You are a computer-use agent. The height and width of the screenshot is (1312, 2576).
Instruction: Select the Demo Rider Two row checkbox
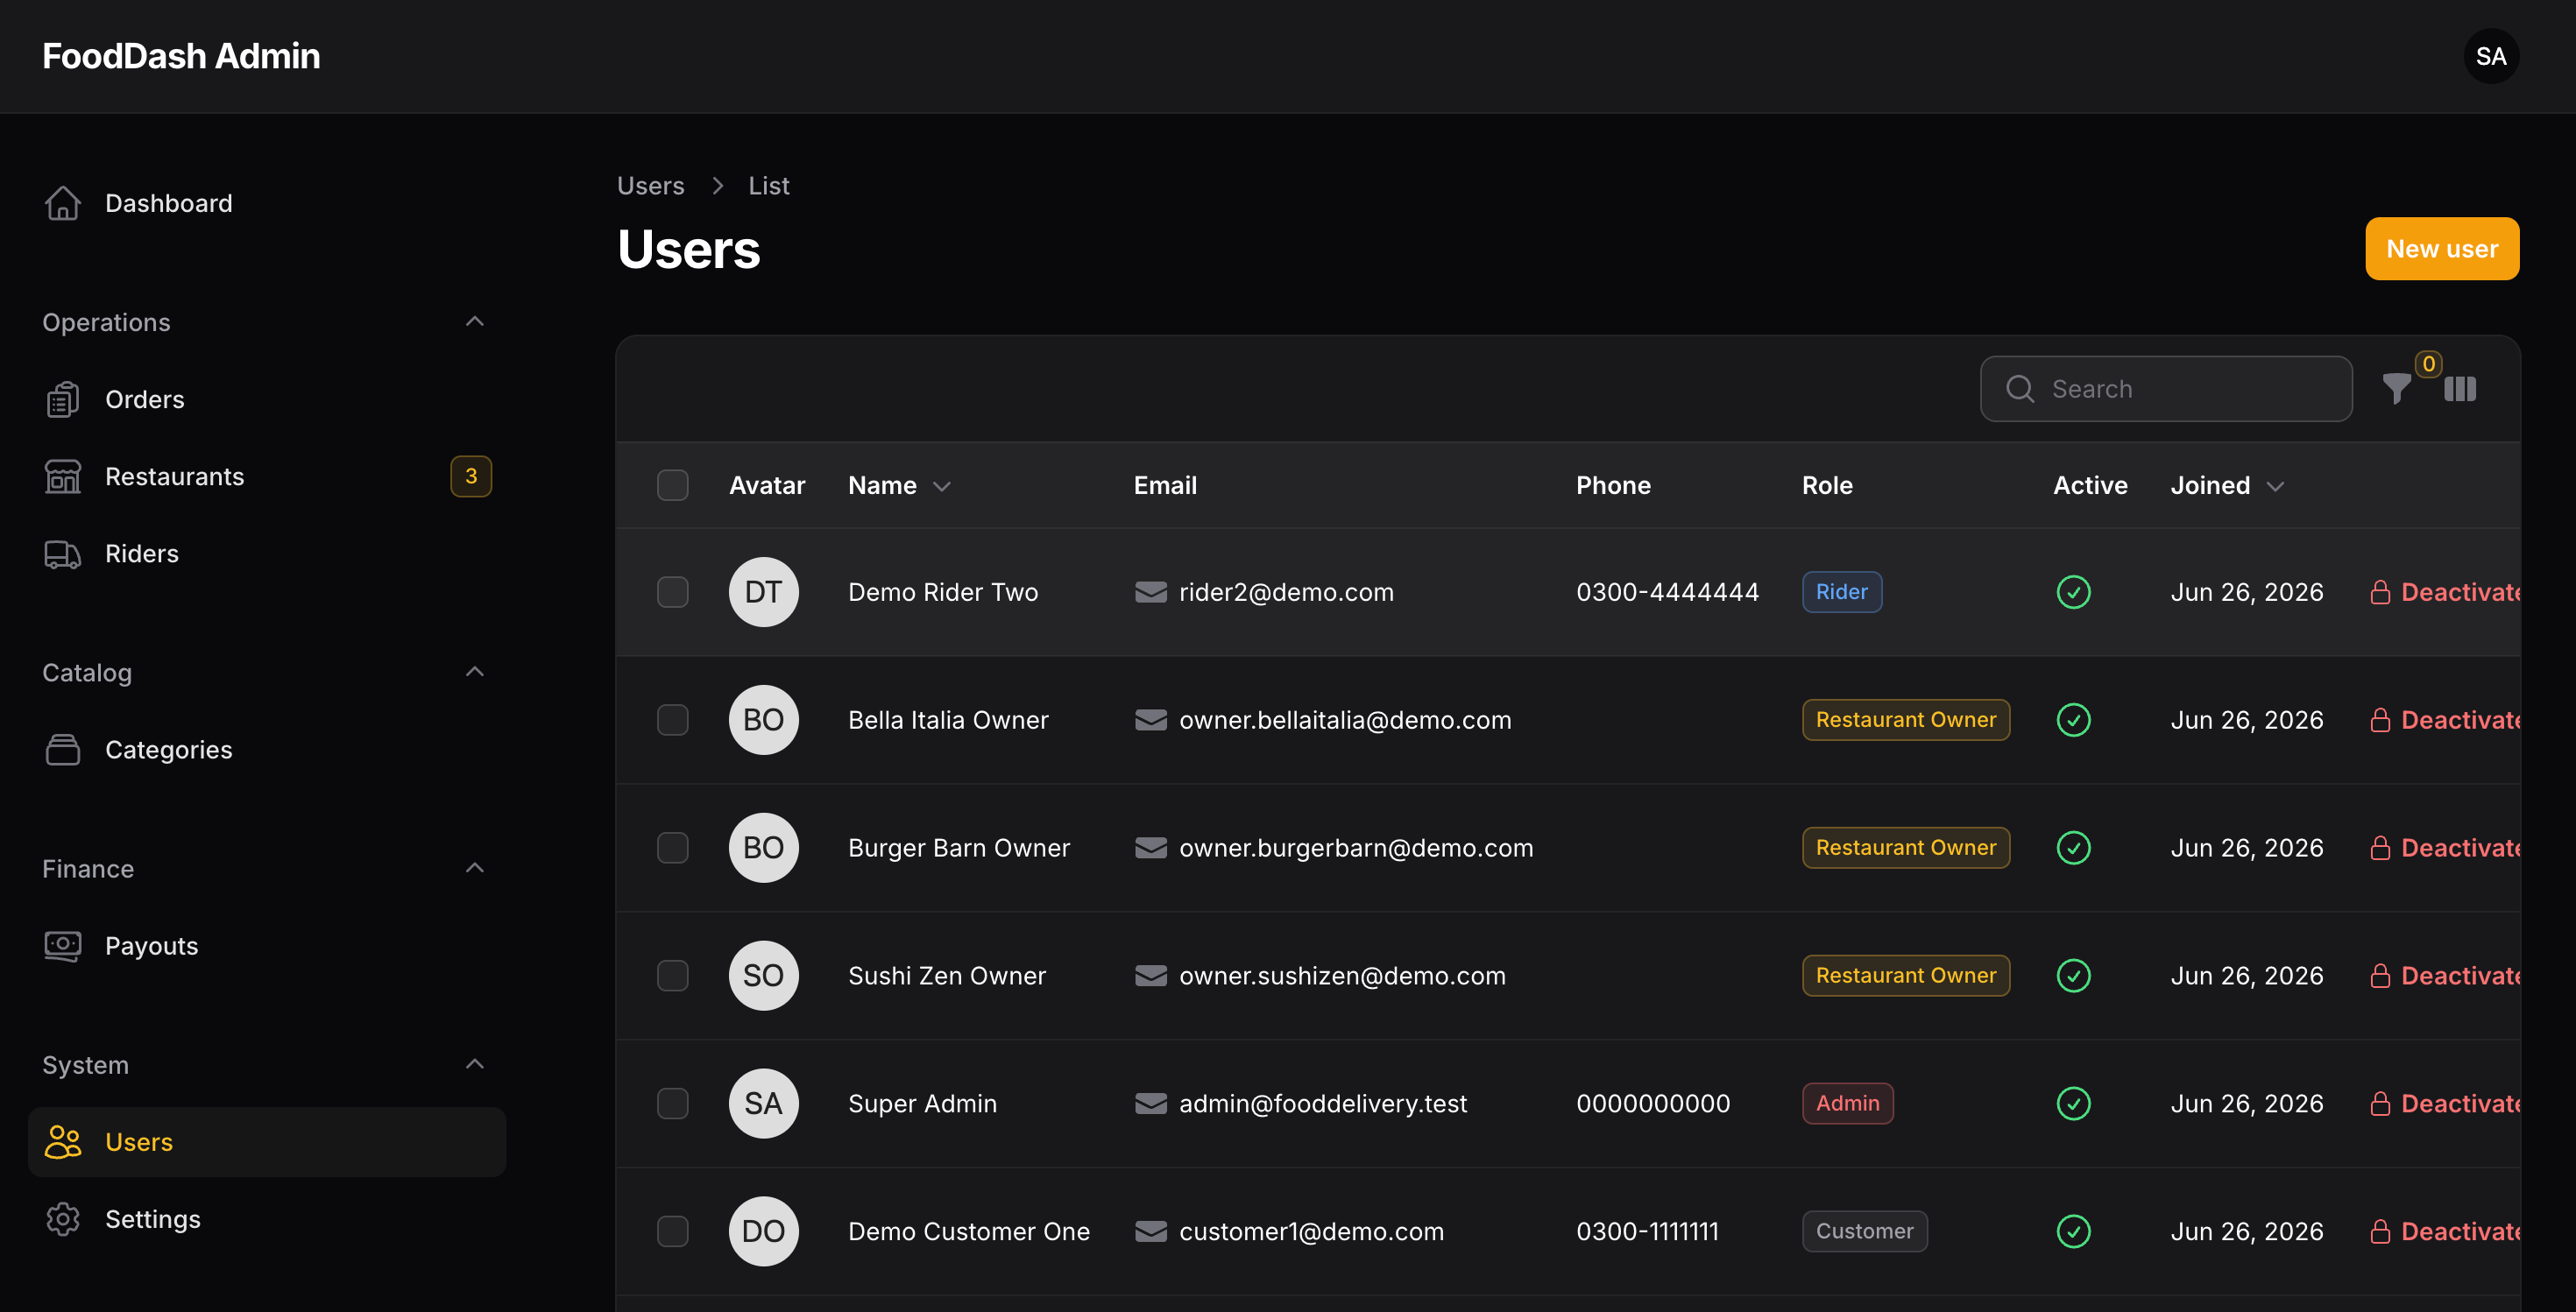[673, 593]
